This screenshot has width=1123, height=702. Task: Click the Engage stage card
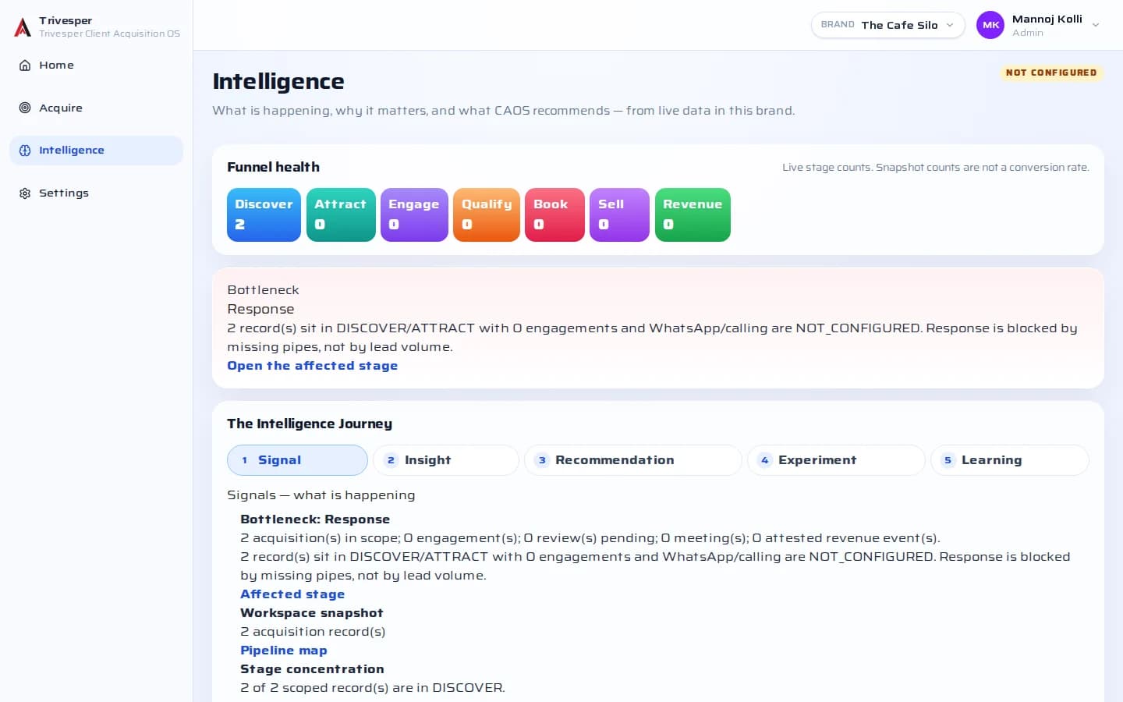pos(414,214)
